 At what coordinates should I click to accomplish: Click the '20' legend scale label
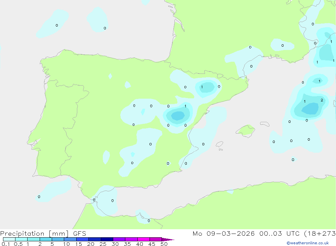tap(91, 244)
